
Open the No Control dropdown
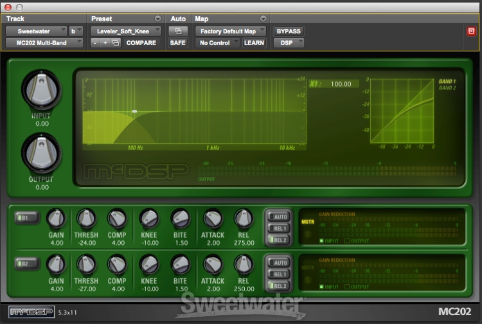pos(217,42)
